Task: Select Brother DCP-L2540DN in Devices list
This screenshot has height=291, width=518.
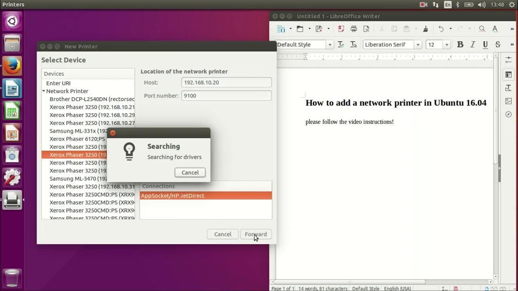Action: [88, 99]
